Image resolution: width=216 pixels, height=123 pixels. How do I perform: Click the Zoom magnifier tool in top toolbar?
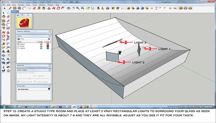78,8
